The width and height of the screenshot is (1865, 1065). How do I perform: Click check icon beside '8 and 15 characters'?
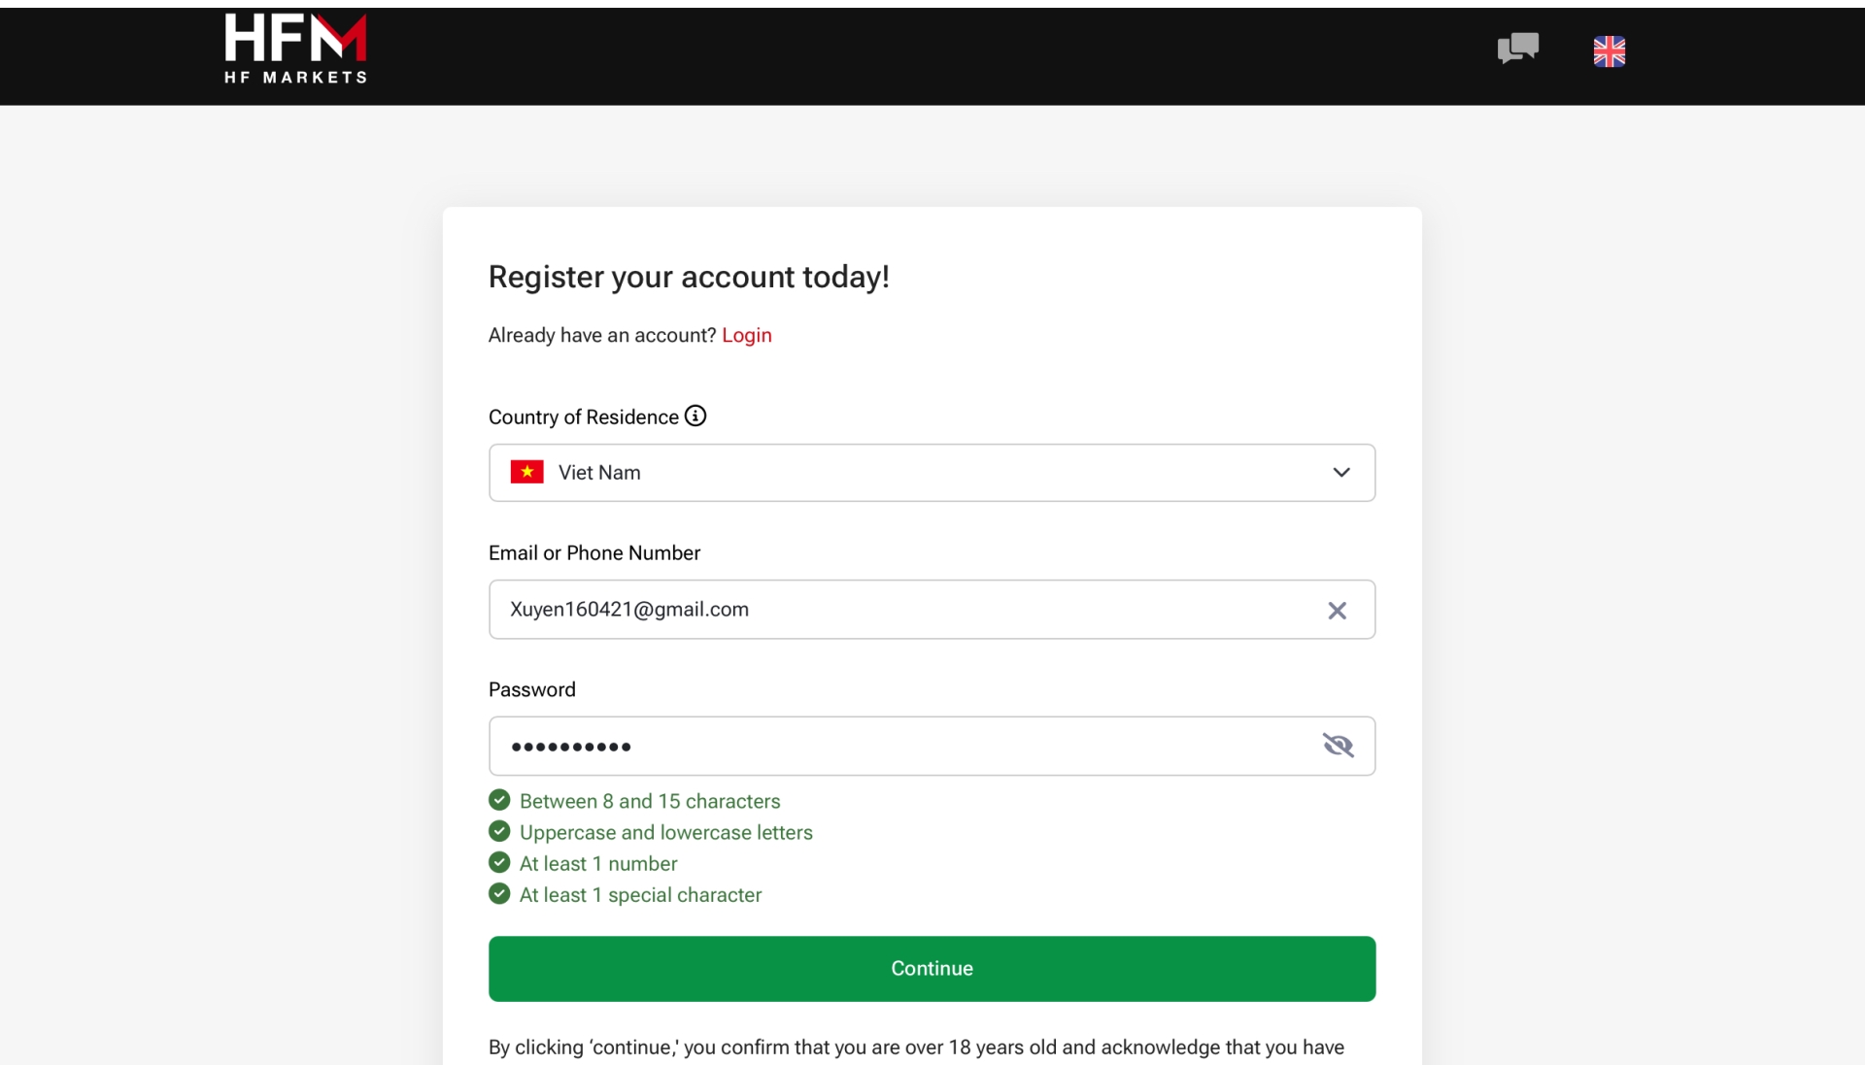499,800
